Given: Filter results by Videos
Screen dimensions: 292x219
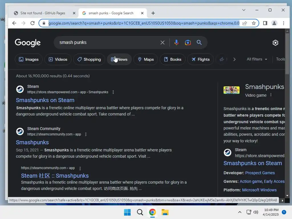Looking at the screenshot, I should (x=58, y=59).
